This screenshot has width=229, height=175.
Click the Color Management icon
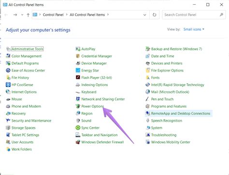pyautogui.click(x=8, y=56)
